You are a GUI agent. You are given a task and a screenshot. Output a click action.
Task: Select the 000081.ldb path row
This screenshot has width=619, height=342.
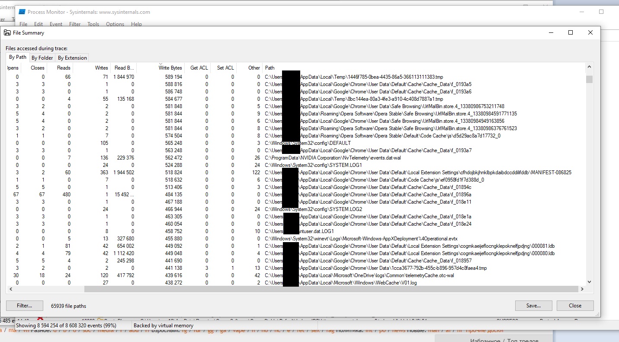(295, 246)
